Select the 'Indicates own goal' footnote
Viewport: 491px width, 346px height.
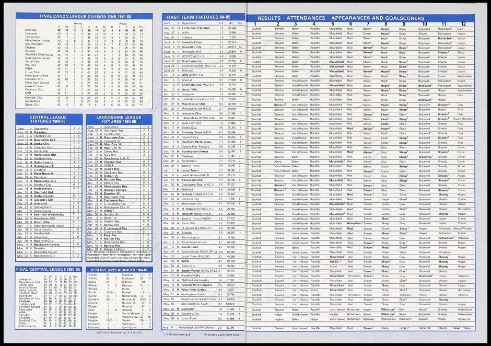click(x=179, y=335)
